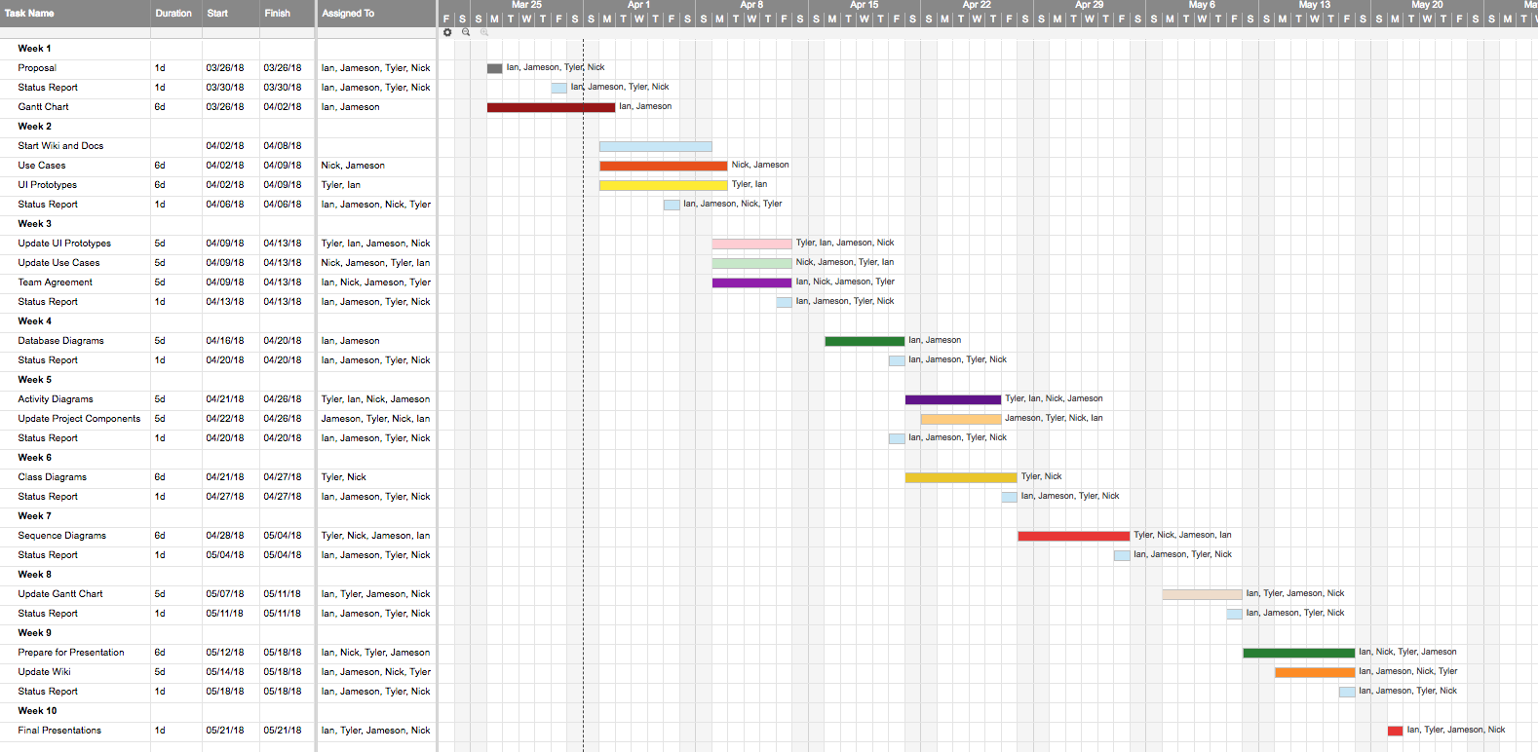Image resolution: width=1538 pixels, height=752 pixels.
Task: Click the red Sequence Diagrams bar
Action: (x=1074, y=536)
